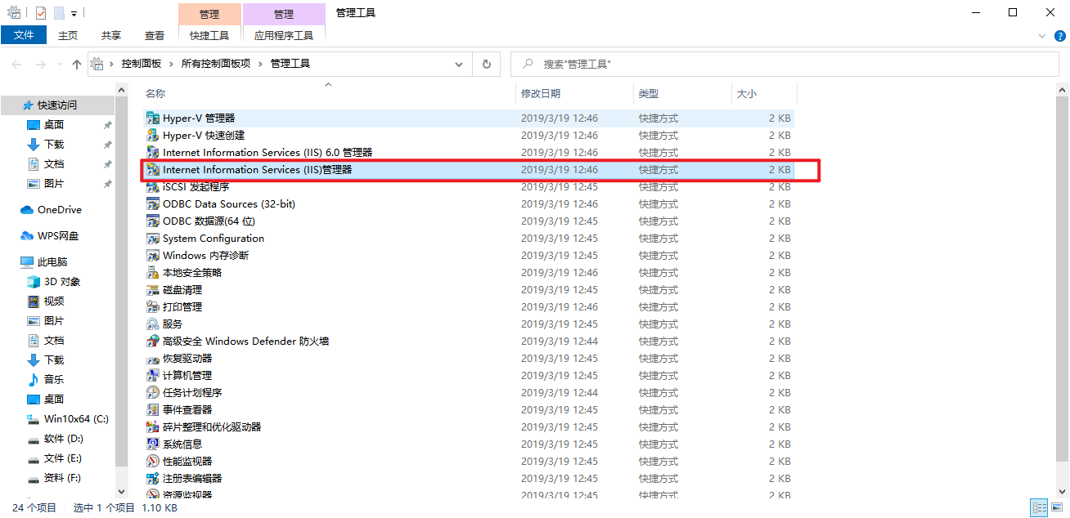Navigate to 所有控制面板项 breadcrumb
The width and height of the screenshot is (1070, 518).
pos(216,64)
